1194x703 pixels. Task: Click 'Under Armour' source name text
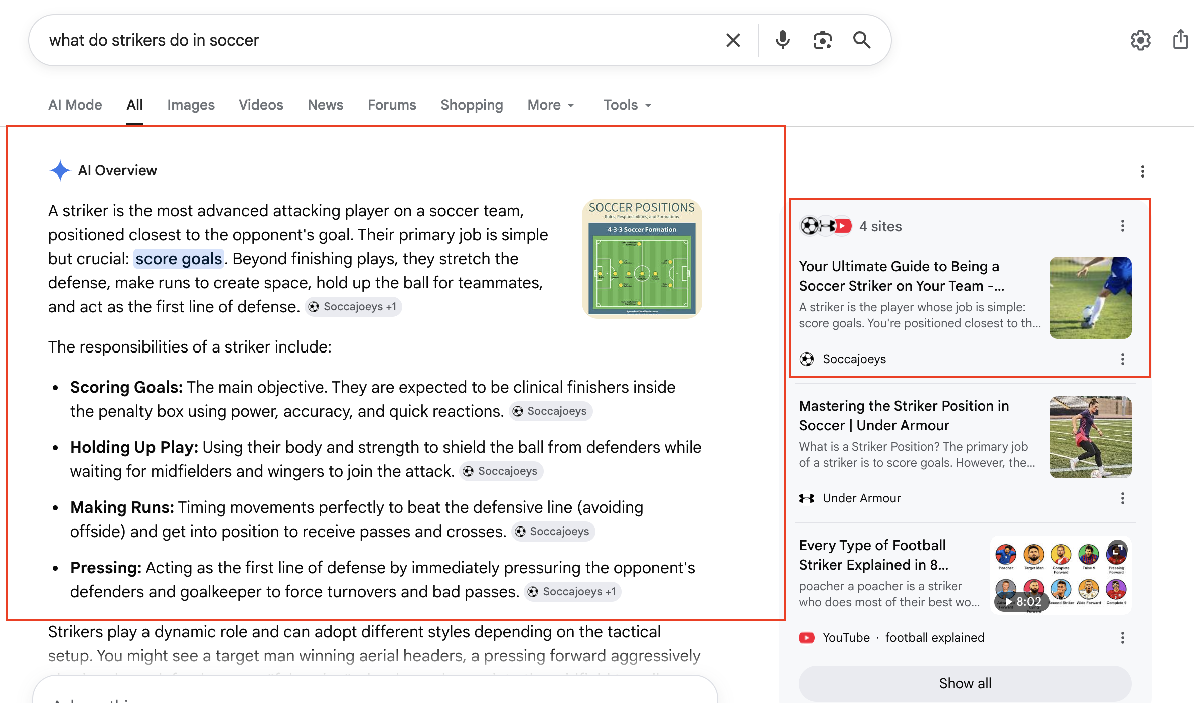861,498
